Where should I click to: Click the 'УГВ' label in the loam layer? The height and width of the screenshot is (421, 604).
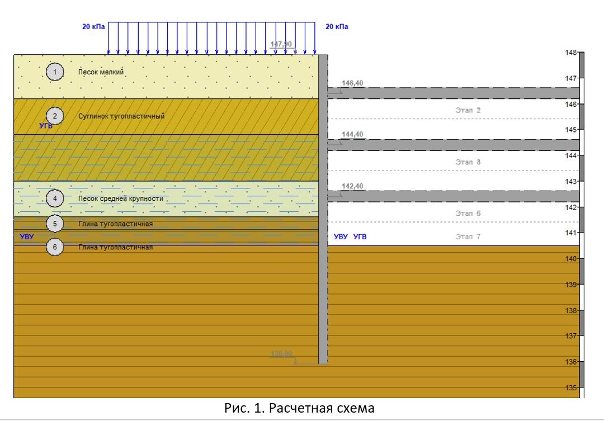coord(46,126)
